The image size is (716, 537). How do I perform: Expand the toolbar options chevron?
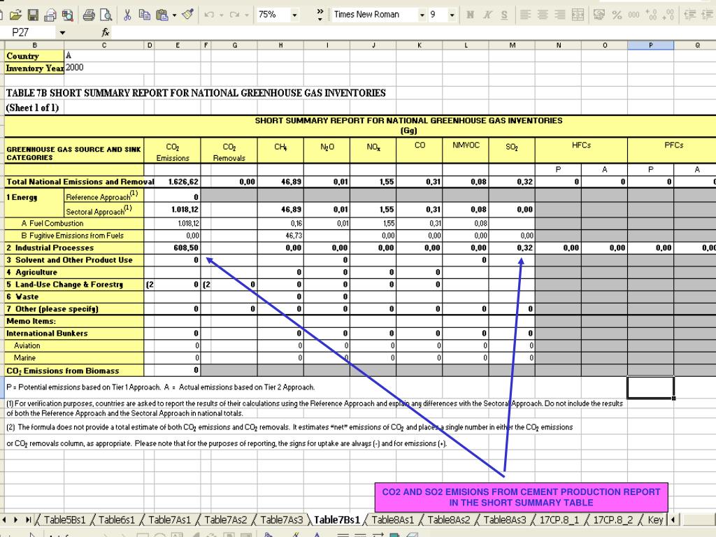point(320,15)
